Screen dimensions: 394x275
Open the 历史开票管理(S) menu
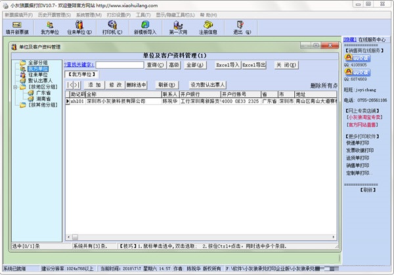(55, 15)
